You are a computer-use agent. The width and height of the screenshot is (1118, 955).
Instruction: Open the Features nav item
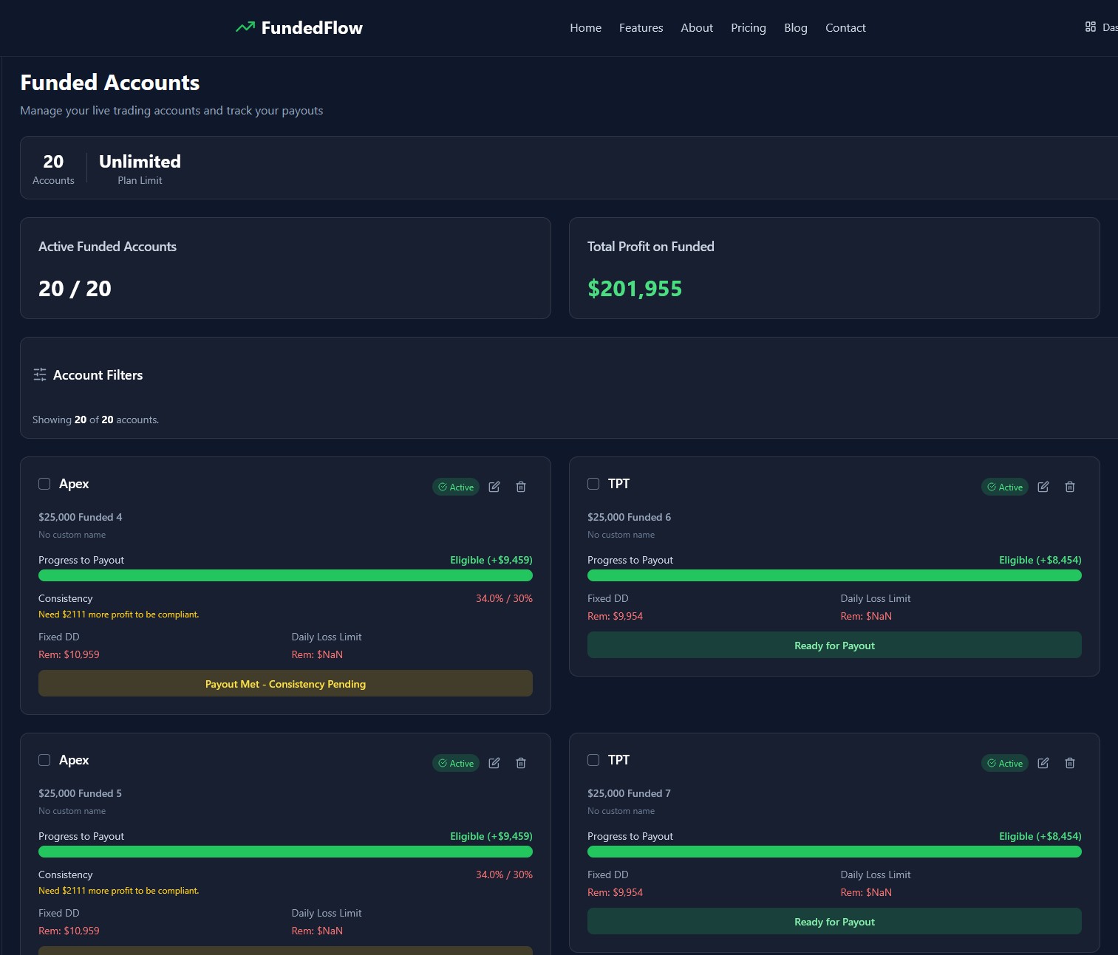pyautogui.click(x=641, y=27)
